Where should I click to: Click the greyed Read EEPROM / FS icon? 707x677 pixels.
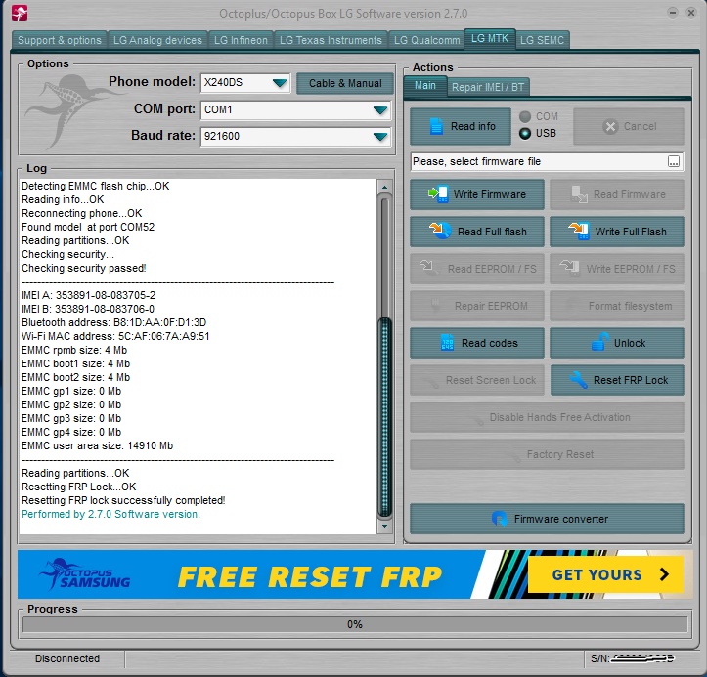428,268
